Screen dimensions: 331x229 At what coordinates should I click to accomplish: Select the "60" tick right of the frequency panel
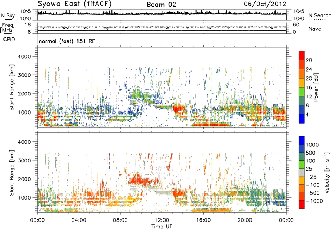pyautogui.click(x=296, y=25)
